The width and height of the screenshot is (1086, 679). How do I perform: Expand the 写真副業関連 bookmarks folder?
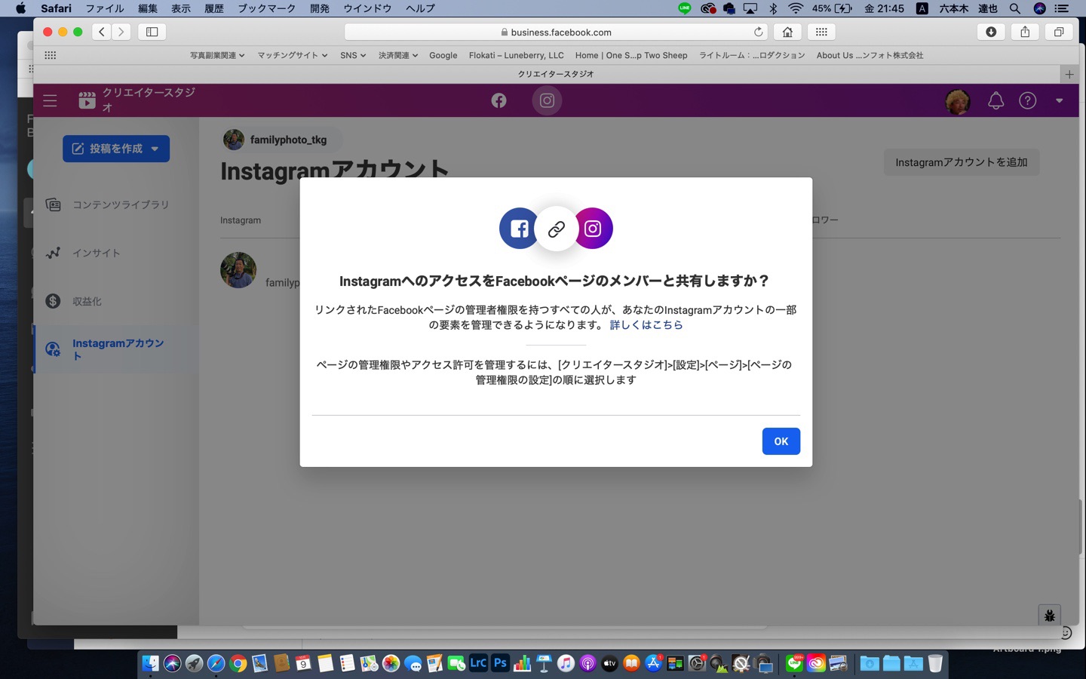coord(217,55)
